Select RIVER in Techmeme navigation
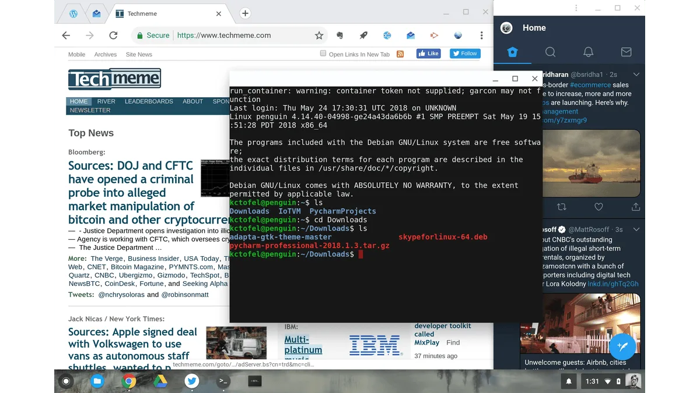The image size is (700, 393). point(106,101)
